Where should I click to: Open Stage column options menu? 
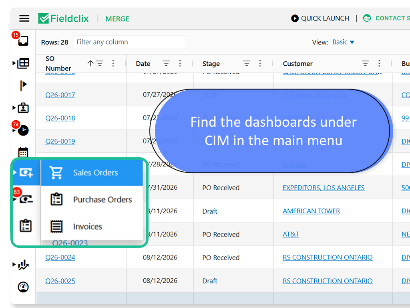tap(260, 63)
